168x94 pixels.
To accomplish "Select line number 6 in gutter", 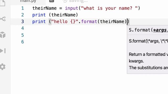I will (23, 42).
